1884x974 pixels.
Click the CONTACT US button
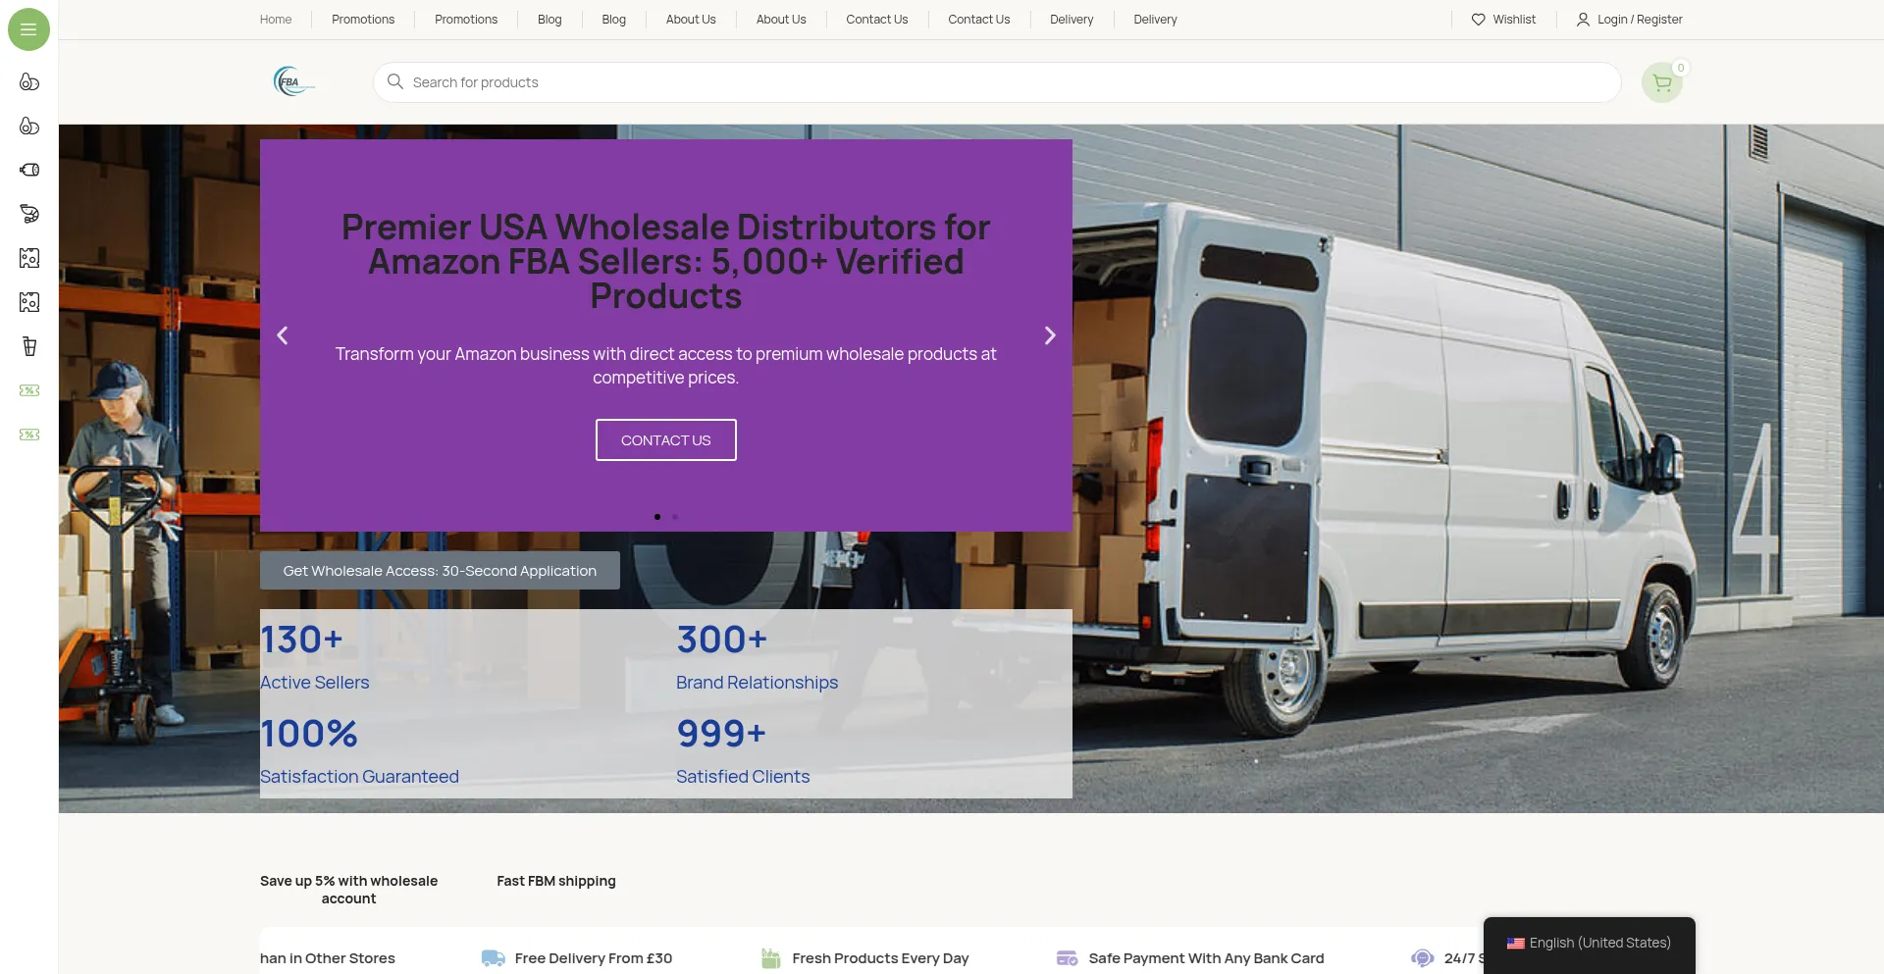pos(666,440)
